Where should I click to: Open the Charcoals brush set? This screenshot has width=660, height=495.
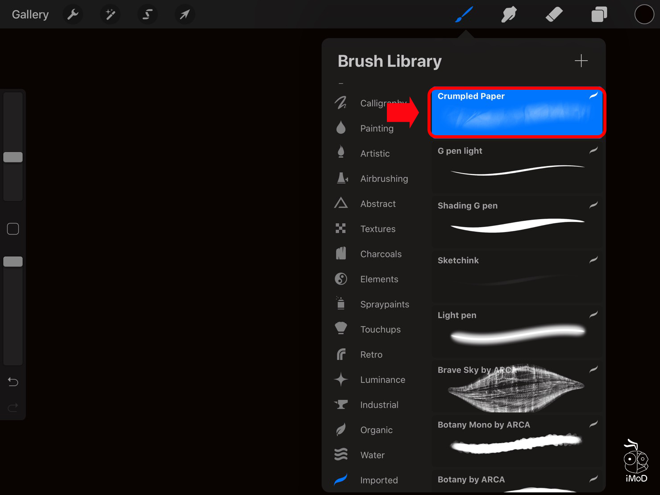pos(381,254)
